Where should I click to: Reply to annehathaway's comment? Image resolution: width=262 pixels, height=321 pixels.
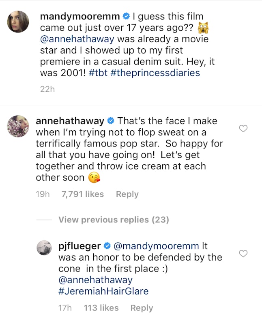click(127, 194)
